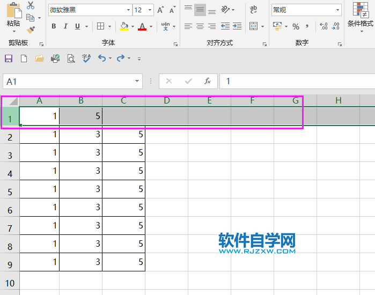Apply yellow fill color bucket
The width and height of the screenshot is (375, 295).
tap(124, 26)
